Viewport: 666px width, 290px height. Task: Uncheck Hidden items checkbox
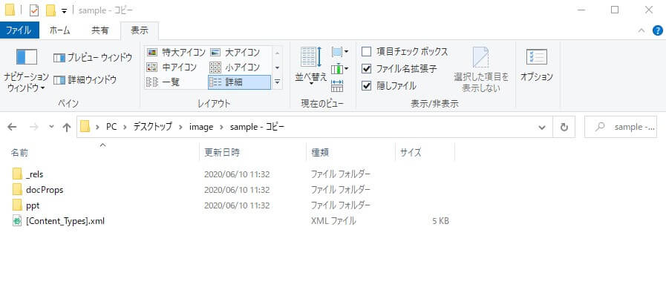(x=366, y=86)
